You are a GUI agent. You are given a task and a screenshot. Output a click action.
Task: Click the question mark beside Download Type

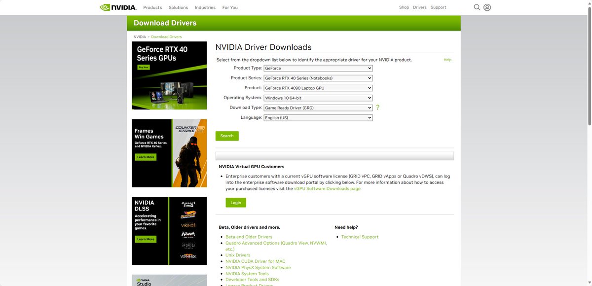pyautogui.click(x=378, y=107)
